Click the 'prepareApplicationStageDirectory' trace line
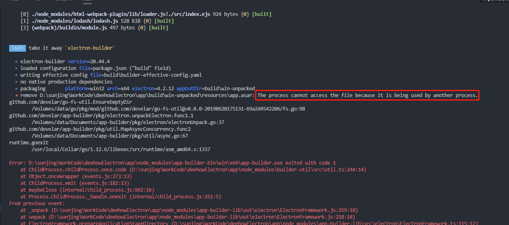Image resolution: width=509 pixels, height=225 pixels. 249,223
